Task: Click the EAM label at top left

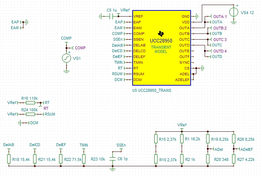Action: click(15, 28)
